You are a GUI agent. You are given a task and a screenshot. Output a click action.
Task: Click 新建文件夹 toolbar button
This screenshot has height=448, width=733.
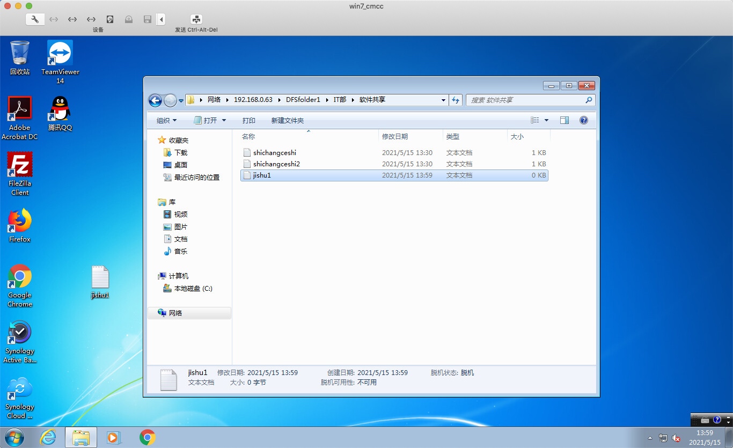(288, 120)
